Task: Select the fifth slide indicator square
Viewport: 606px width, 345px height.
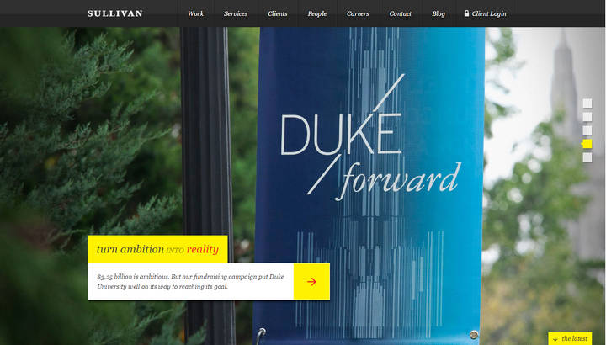Action: point(587,157)
